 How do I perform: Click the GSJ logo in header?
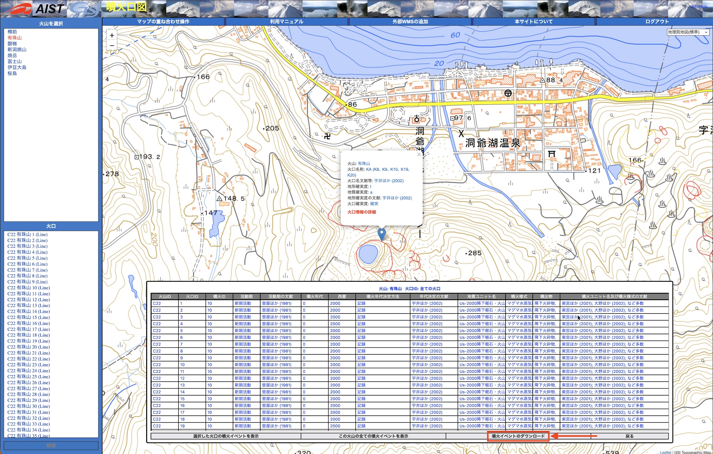coord(84,9)
